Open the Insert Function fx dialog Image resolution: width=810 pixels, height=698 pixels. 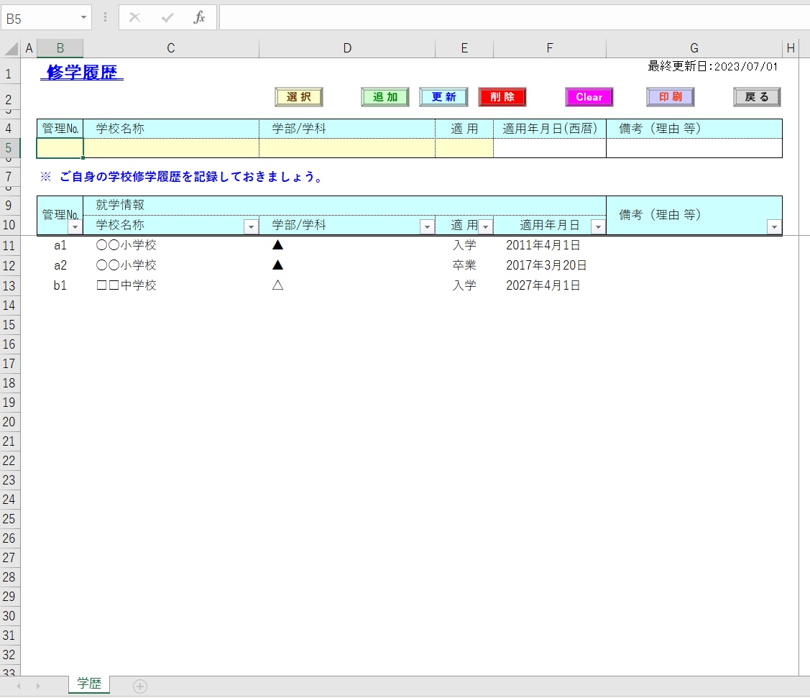tap(199, 18)
